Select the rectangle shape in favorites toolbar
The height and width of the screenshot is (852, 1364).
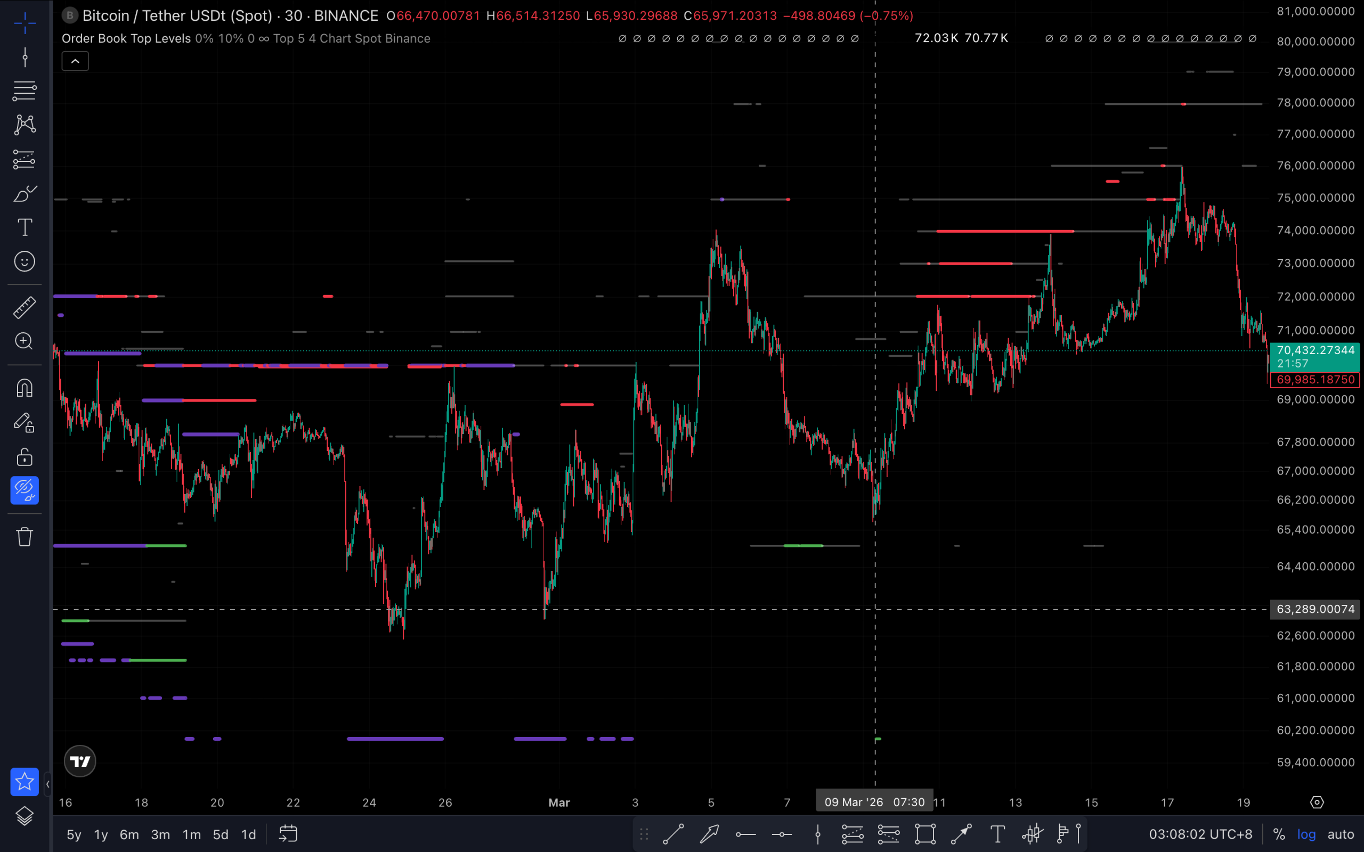click(925, 834)
